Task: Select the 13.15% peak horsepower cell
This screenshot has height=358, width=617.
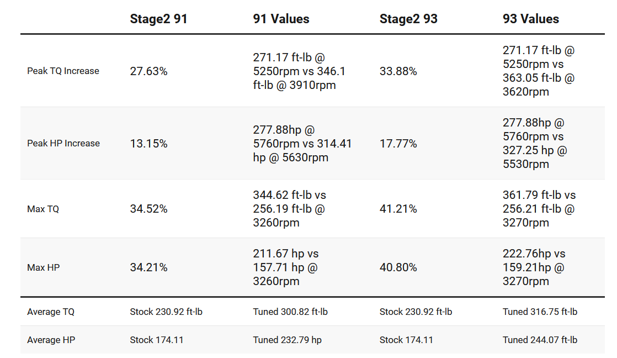Action: 148,144
